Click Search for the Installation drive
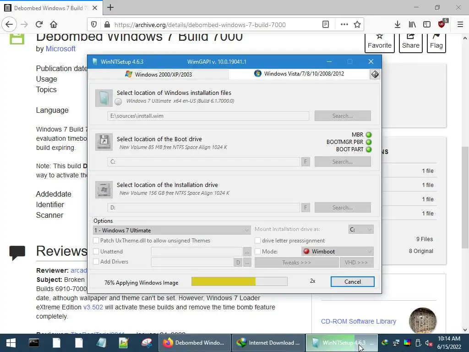Viewport: 469px width, 352px height. click(343, 208)
